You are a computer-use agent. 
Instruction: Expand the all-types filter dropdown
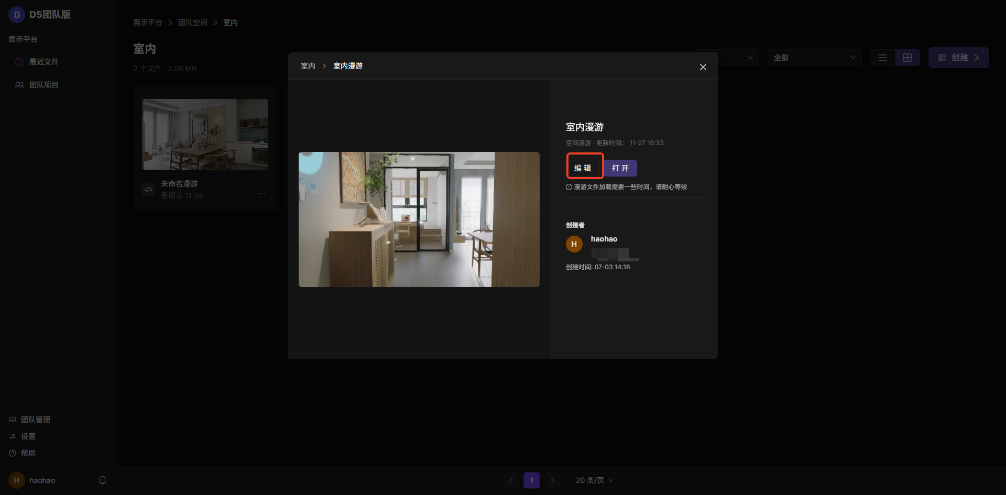(815, 58)
